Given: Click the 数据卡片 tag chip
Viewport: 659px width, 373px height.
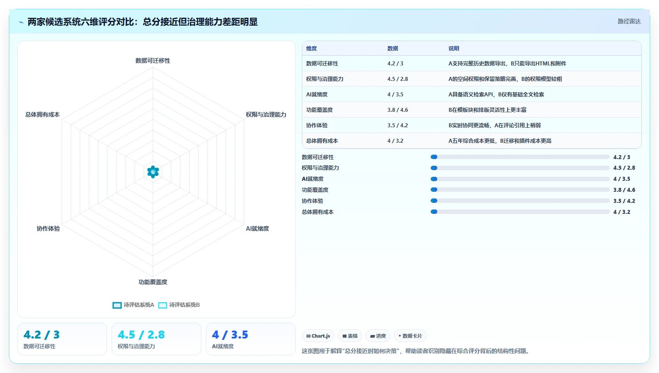Looking at the screenshot, I should [410, 336].
